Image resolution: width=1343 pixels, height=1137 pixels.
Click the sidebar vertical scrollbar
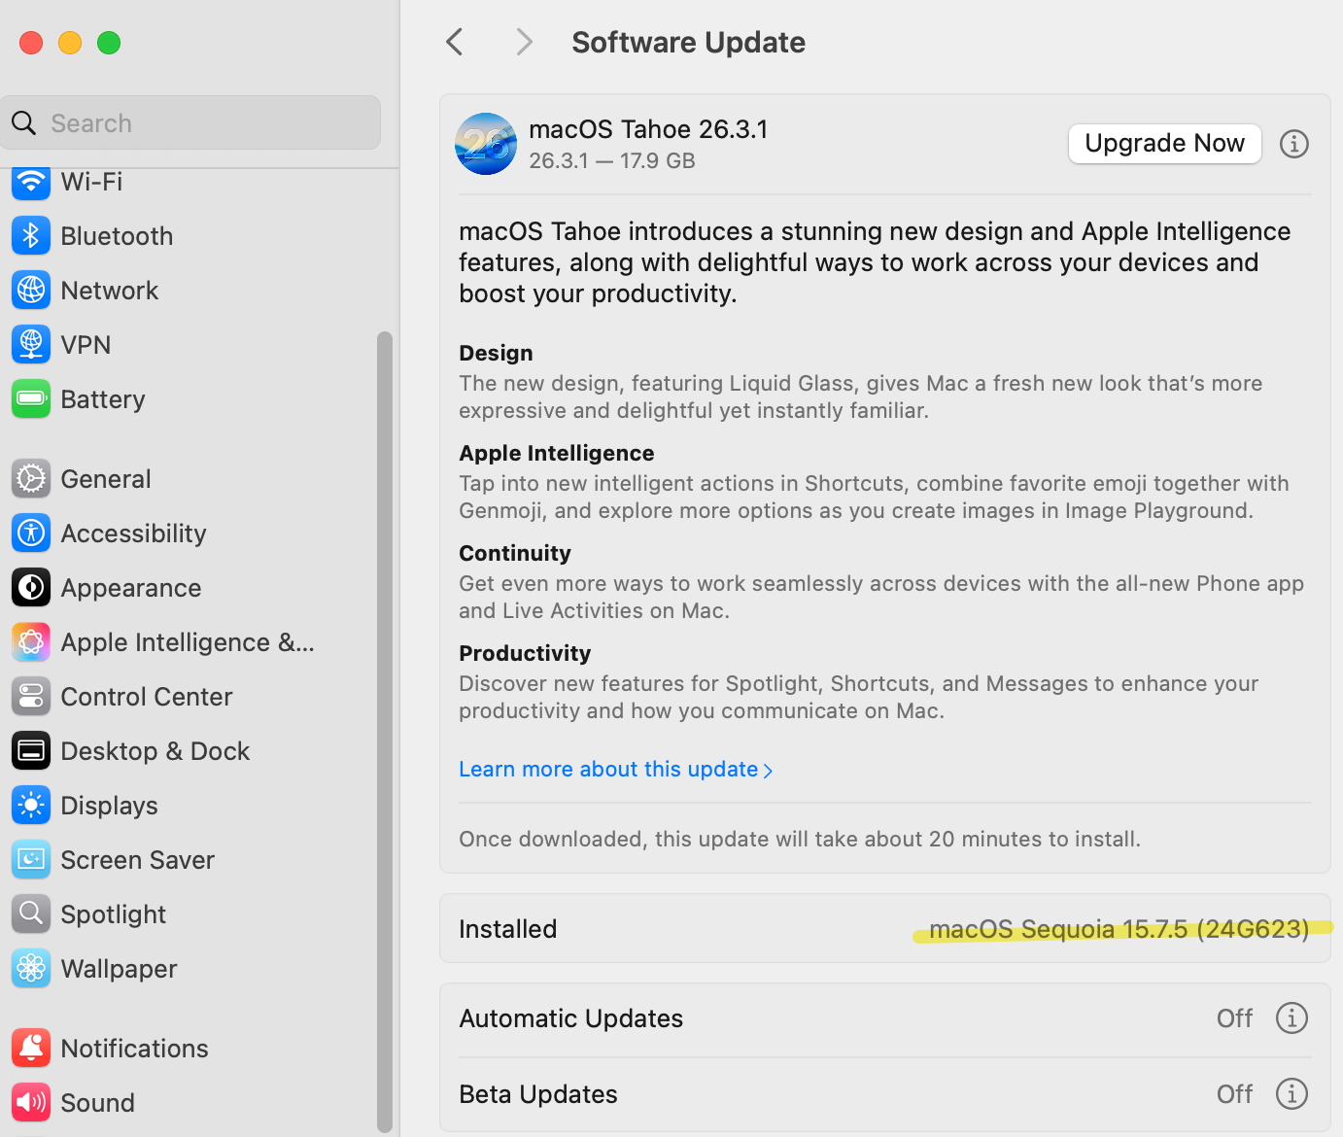(x=385, y=732)
